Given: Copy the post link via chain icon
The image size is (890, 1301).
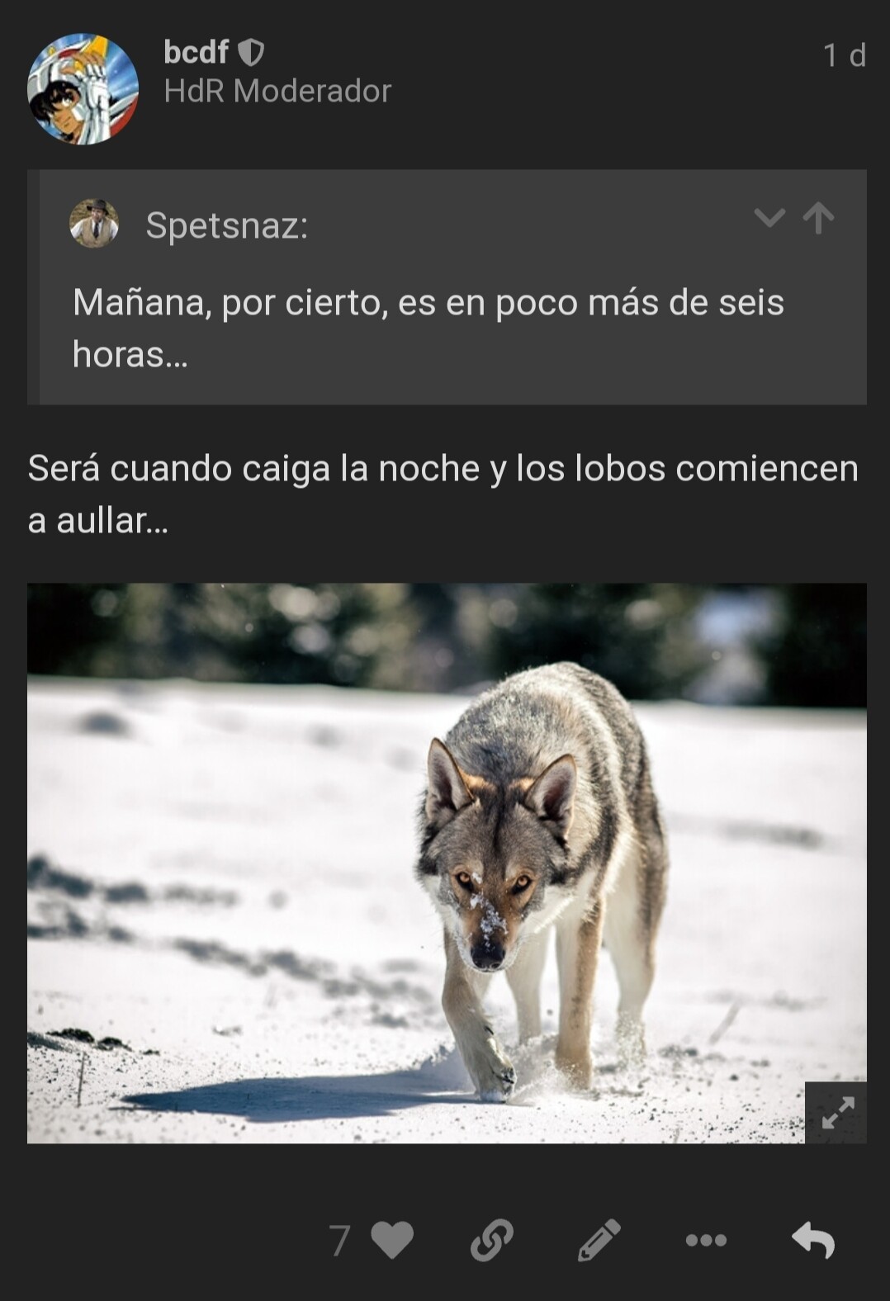Looking at the screenshot, I should click(x=492, y=1240).
